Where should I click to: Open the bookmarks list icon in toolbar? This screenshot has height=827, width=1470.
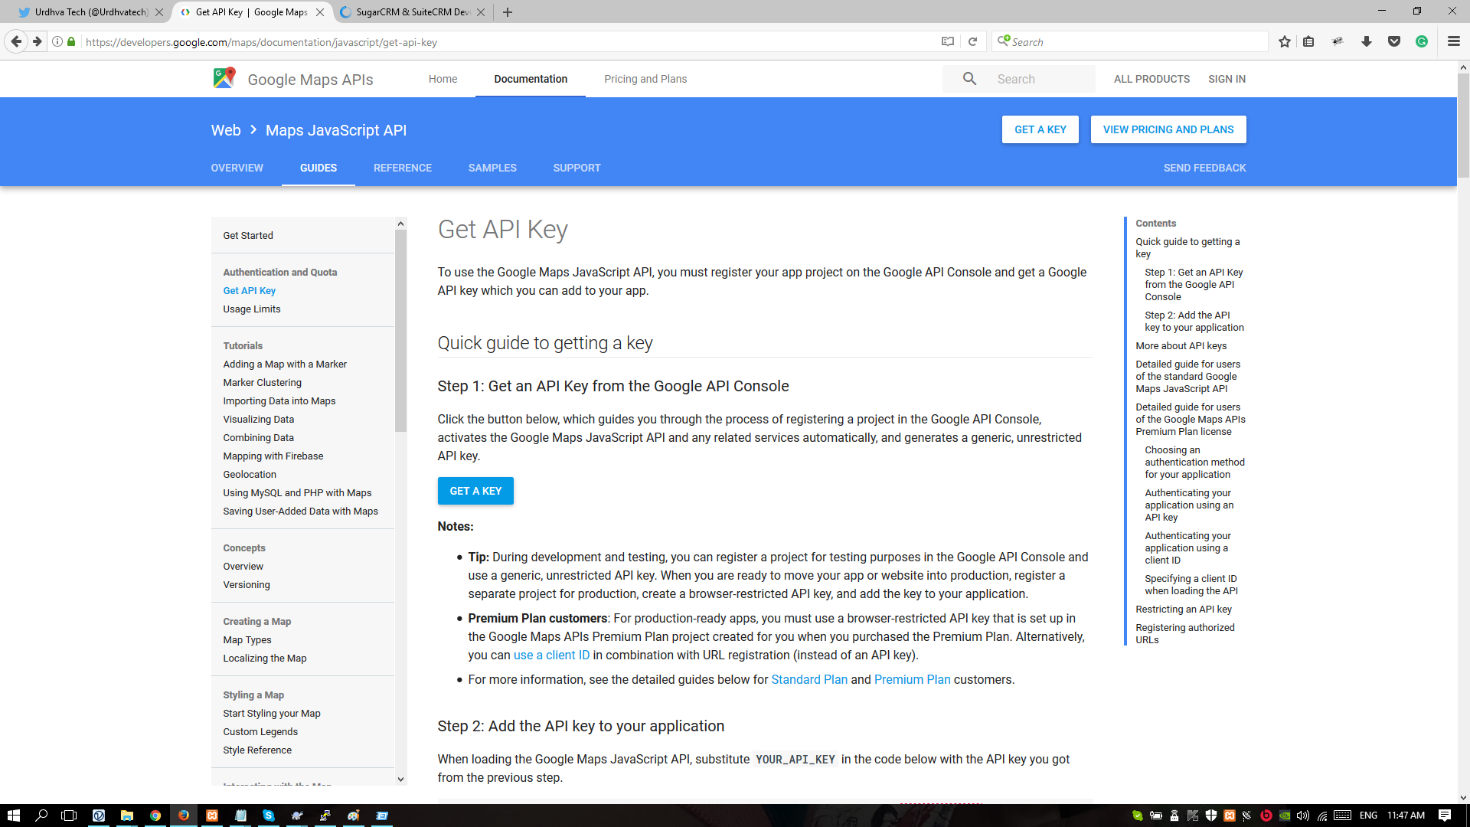pos(1308,41)
